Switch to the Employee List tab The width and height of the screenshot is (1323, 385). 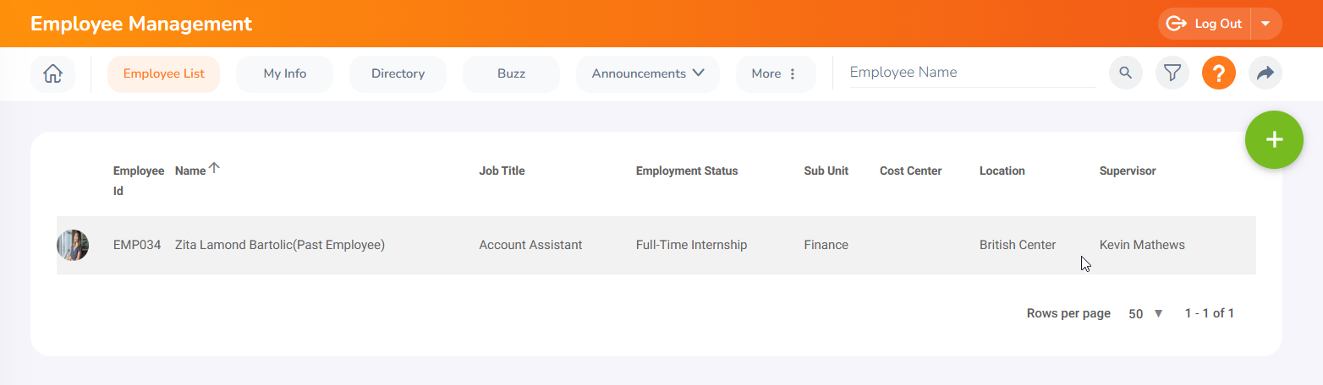[163, 73]
